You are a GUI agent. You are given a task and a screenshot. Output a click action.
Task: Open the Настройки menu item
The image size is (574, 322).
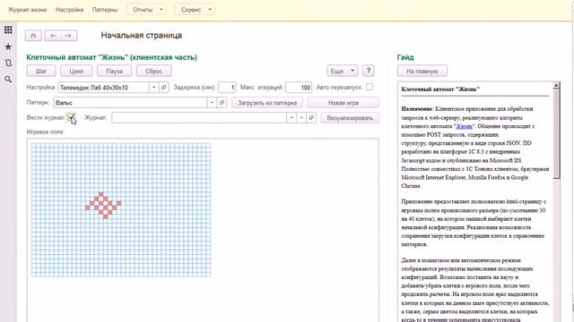pyautogui.click(x=70, y=10)
